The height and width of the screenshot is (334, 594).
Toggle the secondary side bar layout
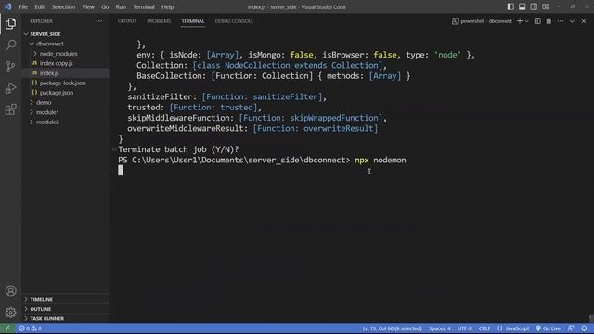(x=534, y=6)
